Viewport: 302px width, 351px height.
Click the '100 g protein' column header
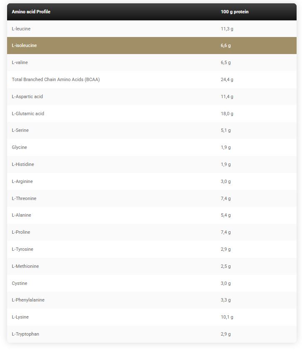[x=235, y=12]
